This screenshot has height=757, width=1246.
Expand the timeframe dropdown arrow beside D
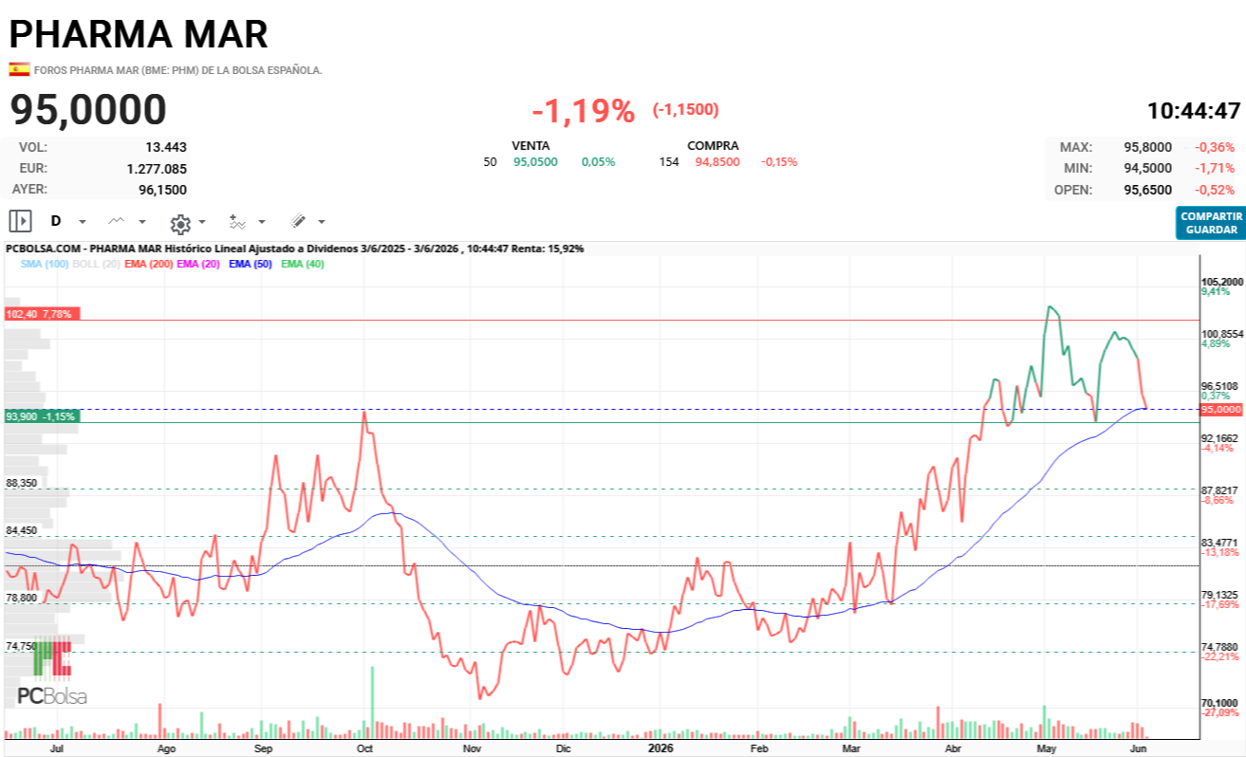click(x=83, y=222)
